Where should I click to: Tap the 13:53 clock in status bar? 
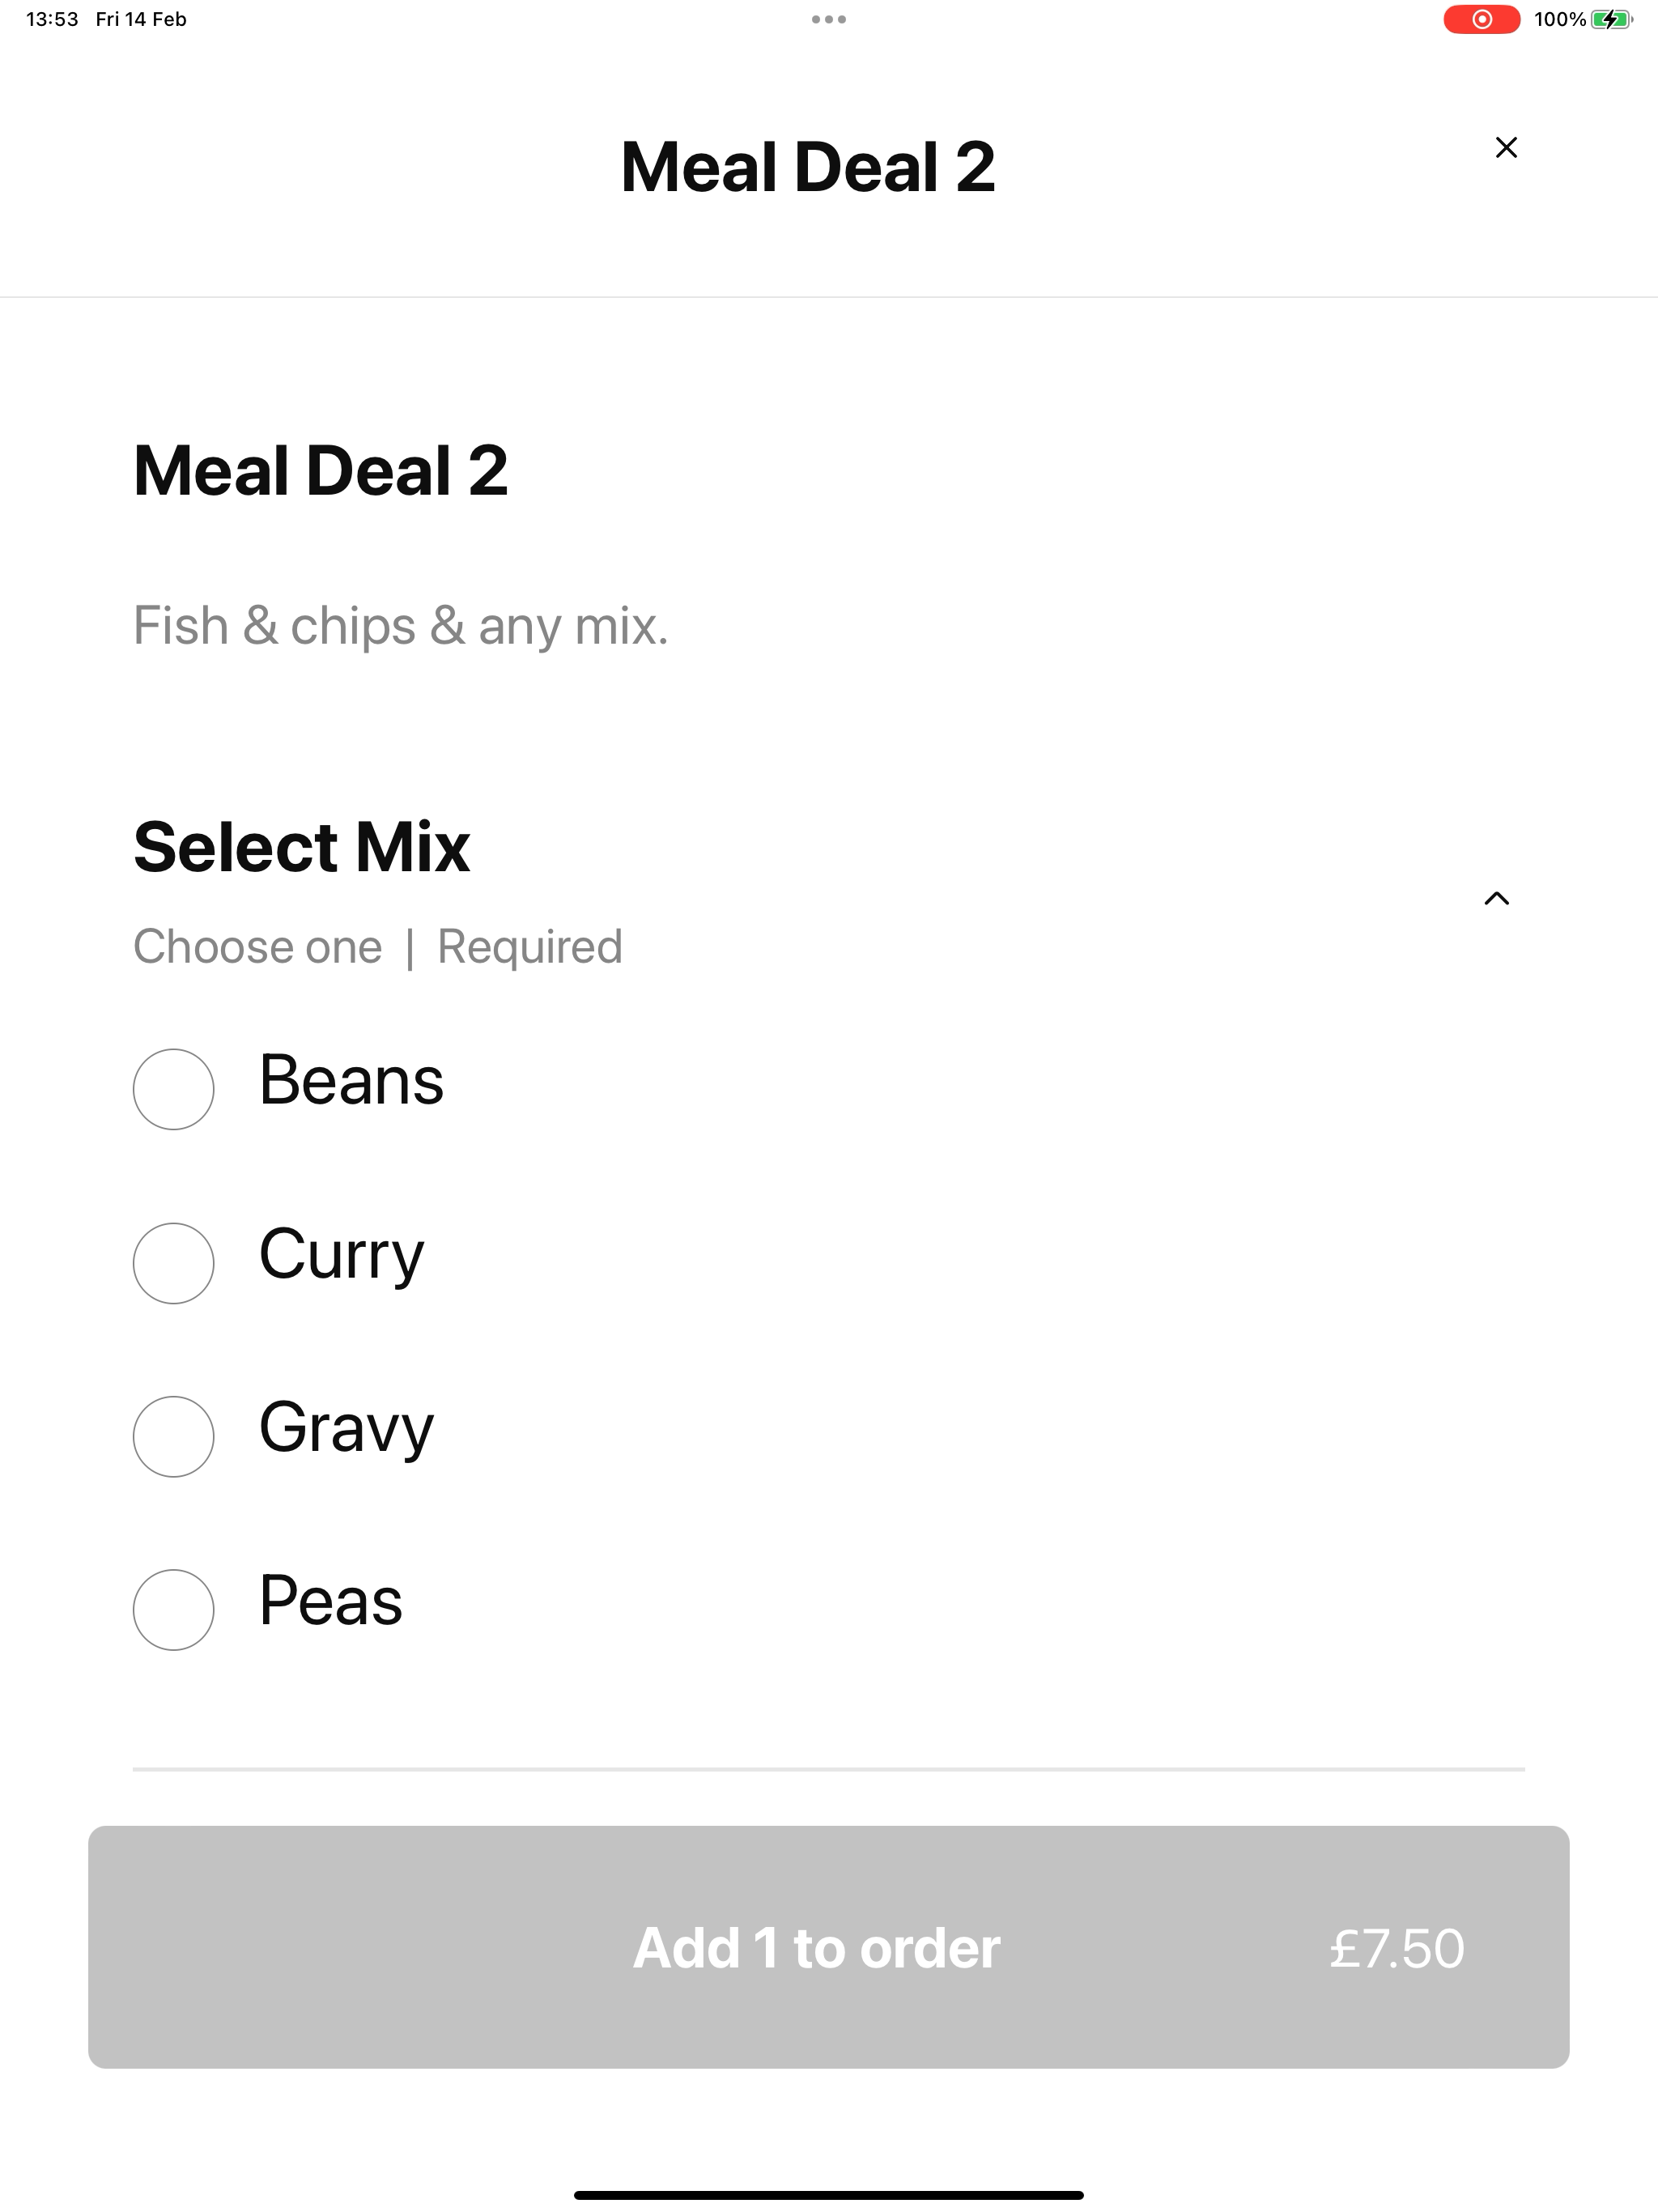(52, 19)
